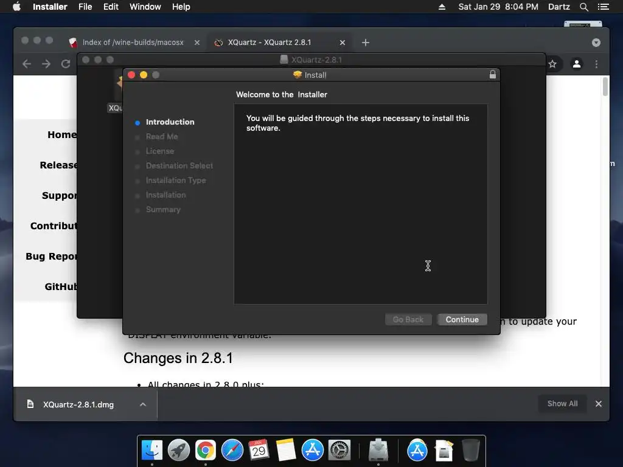
Task: Open the Edit menu
Action: coord(111,7)
